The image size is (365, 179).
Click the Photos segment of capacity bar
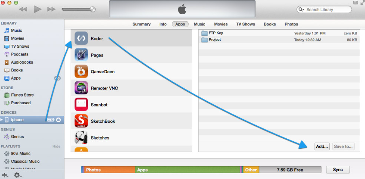coord(110,170)
